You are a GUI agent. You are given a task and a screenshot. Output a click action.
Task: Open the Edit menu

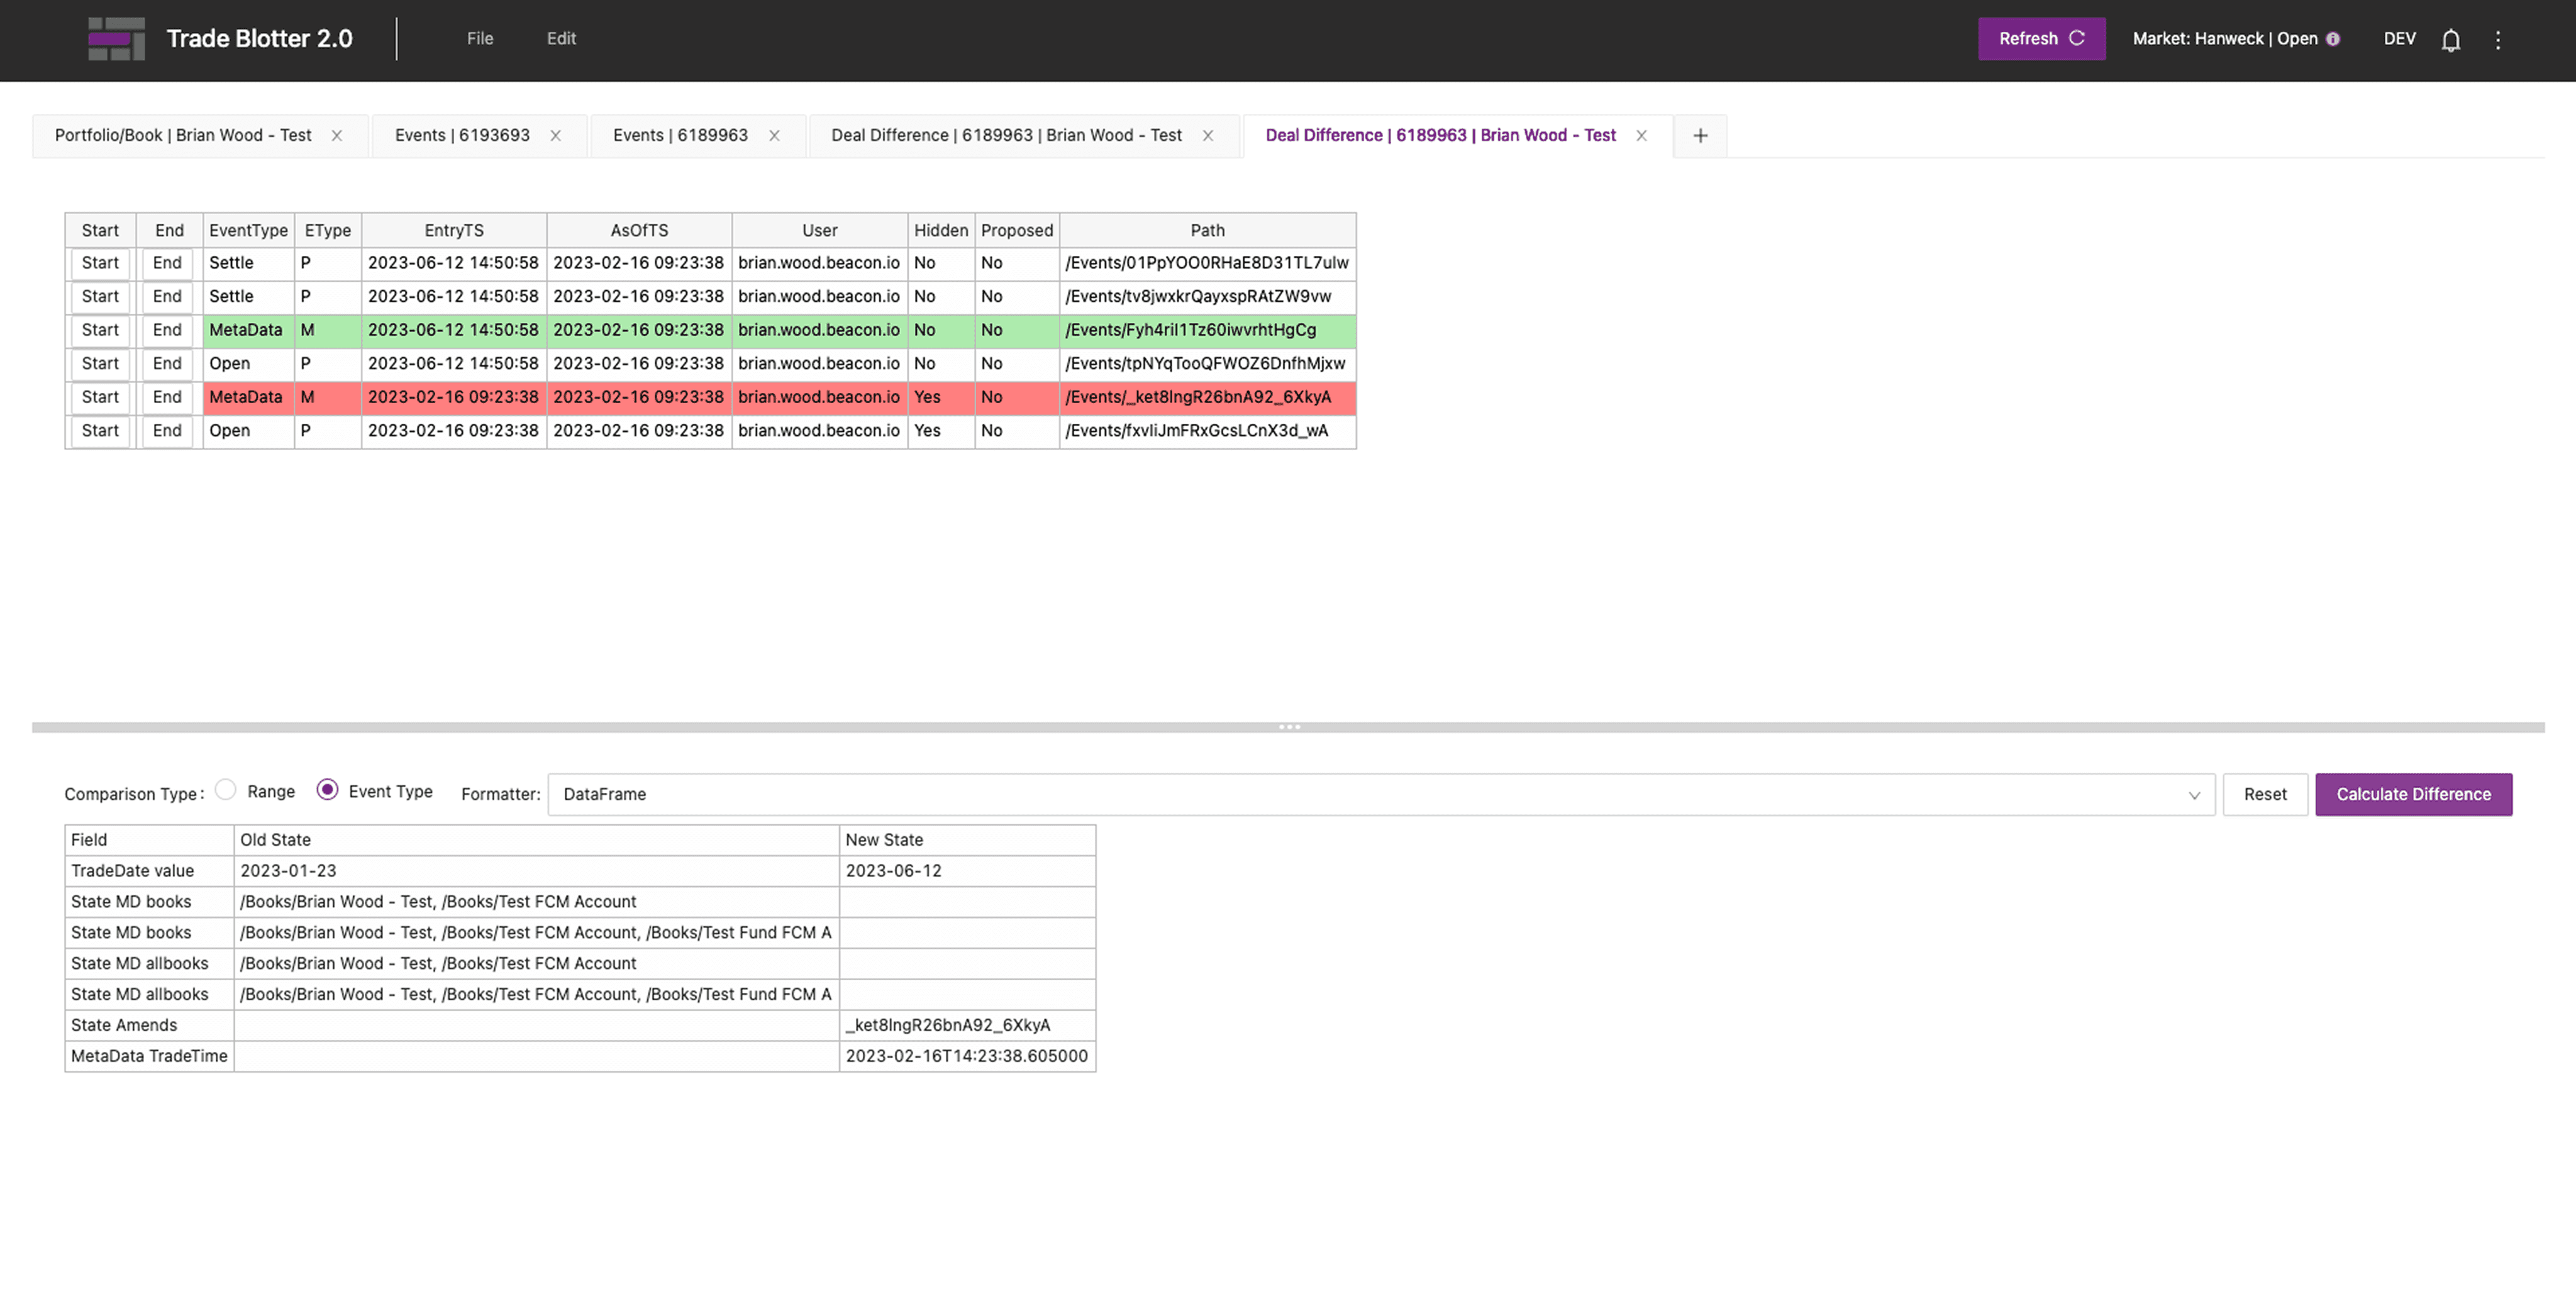(x=561, y=39)
